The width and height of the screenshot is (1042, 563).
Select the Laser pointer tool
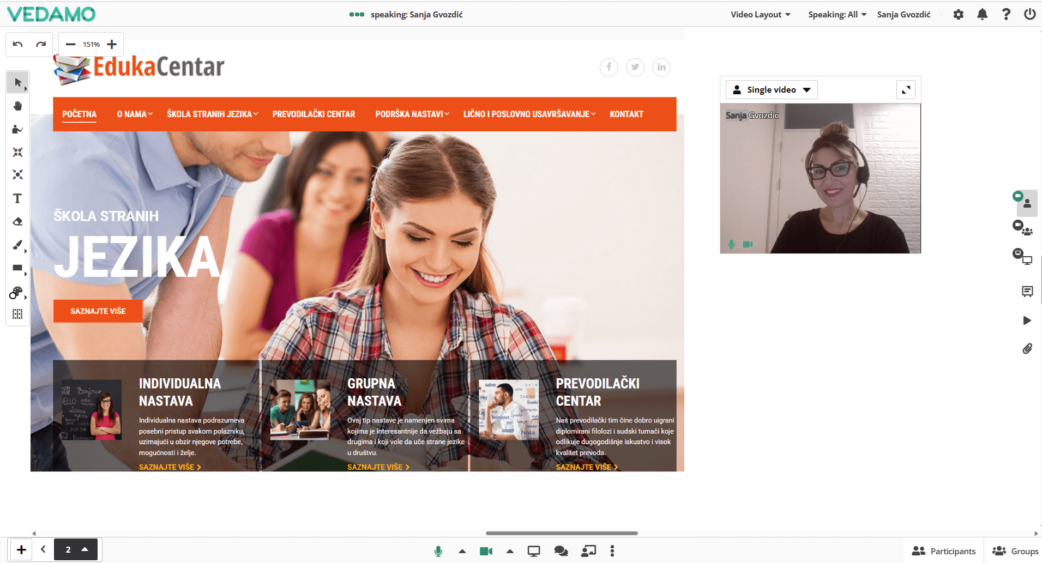(17, 129)
